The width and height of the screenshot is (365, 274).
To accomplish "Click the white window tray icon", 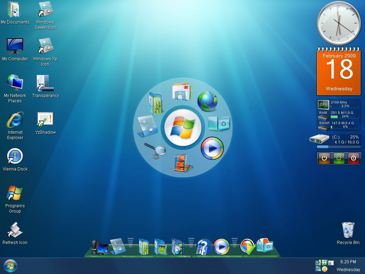I will pyautogui.click(x=331, y=263).
